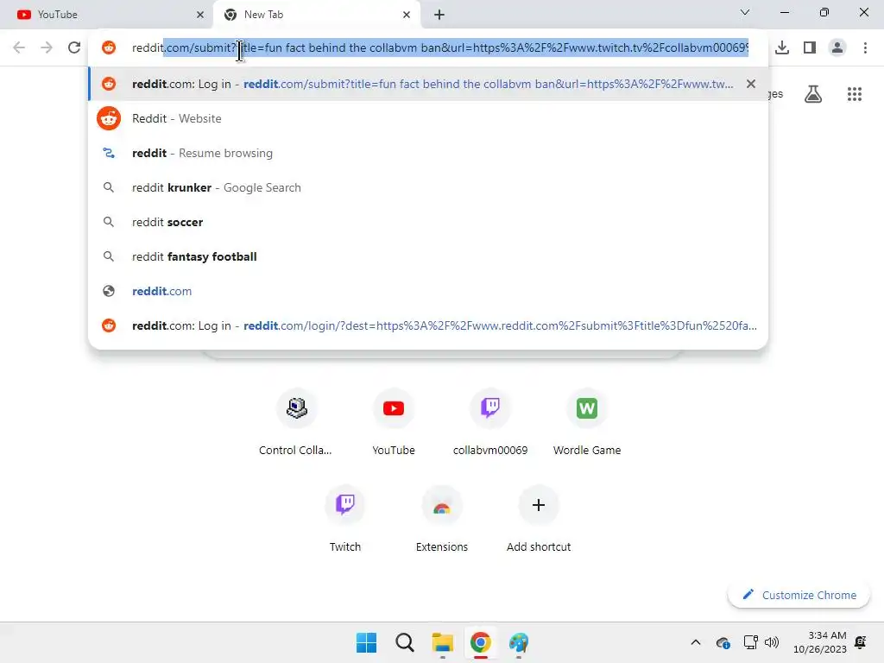Image resolution: width=884 pixels, height=663 pixels.
Task: Open the Paint app in taskbar
Action: point(519,642)
